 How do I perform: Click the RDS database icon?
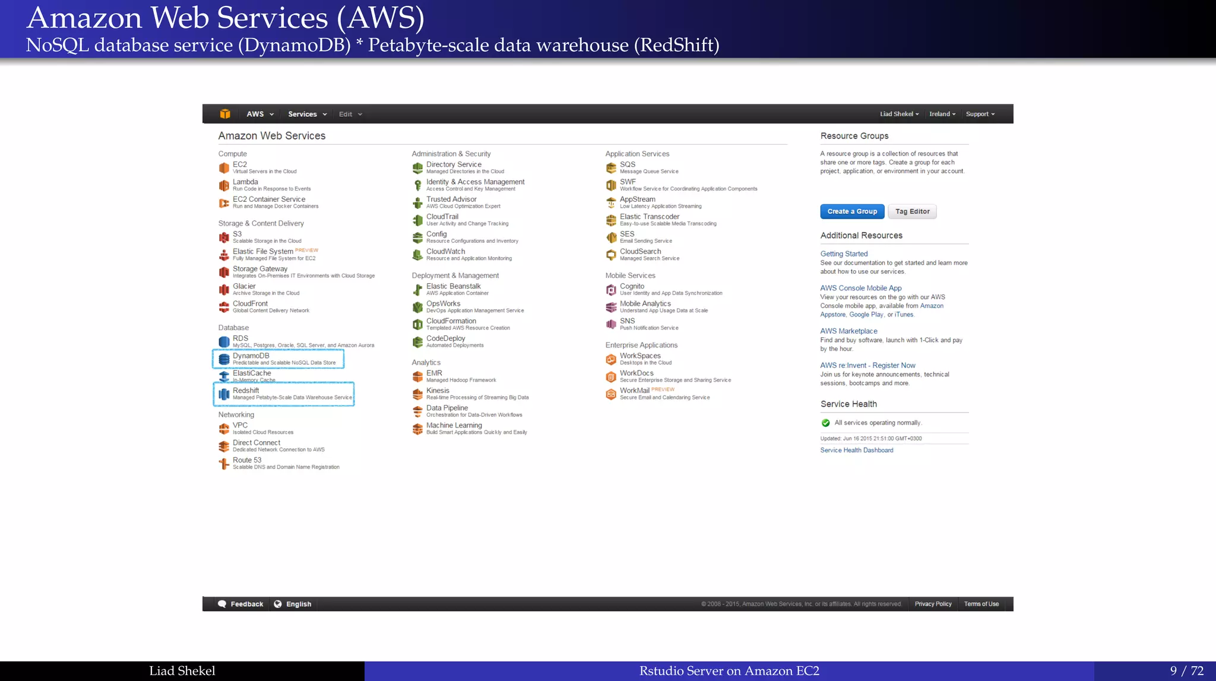(224, 342)
